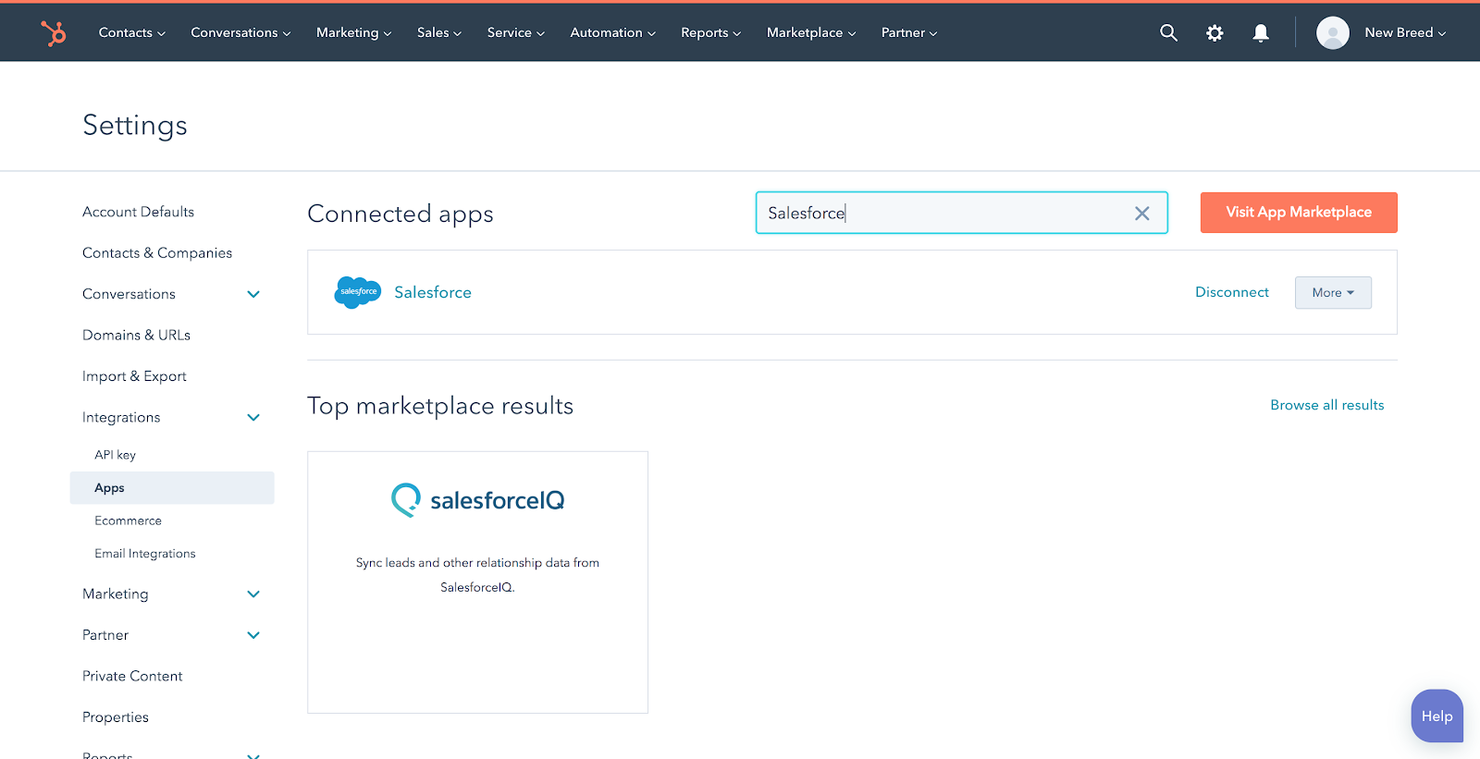
Task: Open the salesforceIQ marketplace card description
Action: tap(477, 575)
